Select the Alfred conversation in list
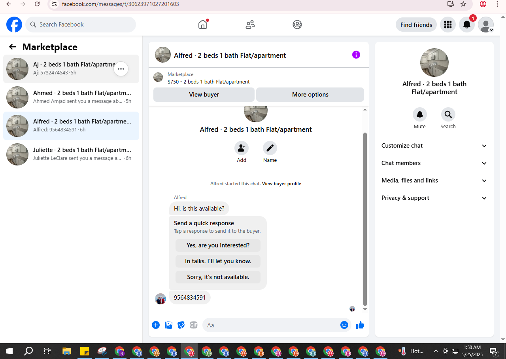 point(71,126)
